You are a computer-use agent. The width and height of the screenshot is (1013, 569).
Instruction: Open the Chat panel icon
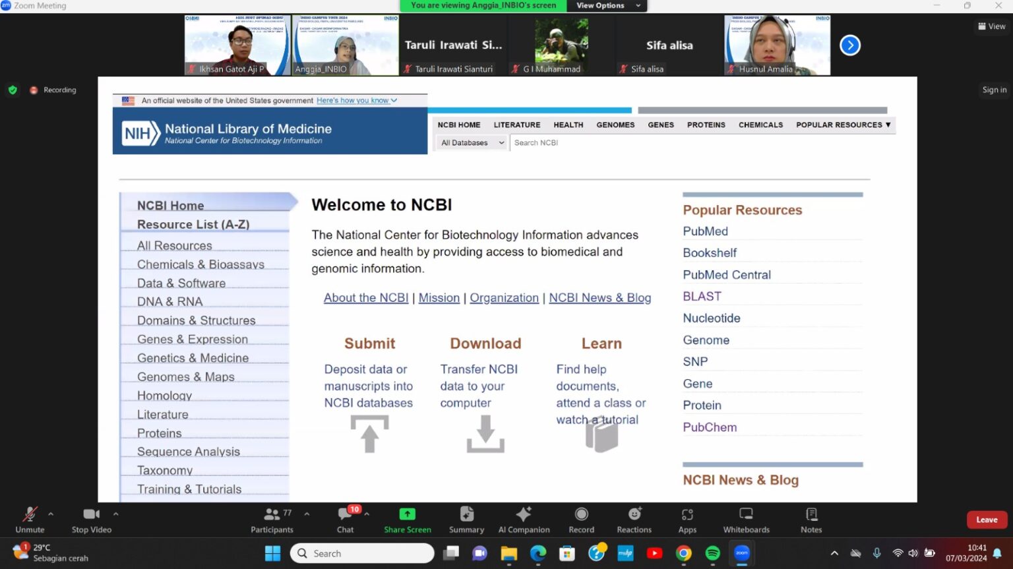[x=345, y=514]
